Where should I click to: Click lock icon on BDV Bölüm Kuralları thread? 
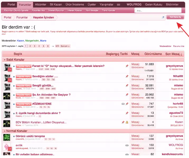click(127, 122)
